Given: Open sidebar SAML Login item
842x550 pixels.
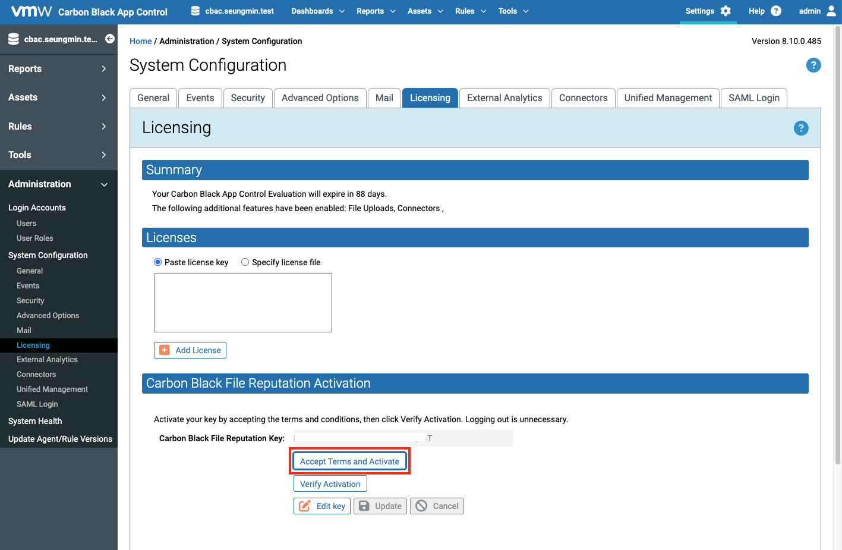Looking at the screenshot, I should pyautogui.click(x=37, y=404).
